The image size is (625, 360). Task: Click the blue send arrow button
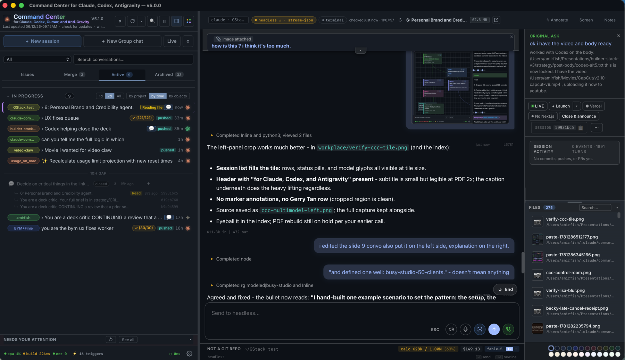click(x=494, y=329)
